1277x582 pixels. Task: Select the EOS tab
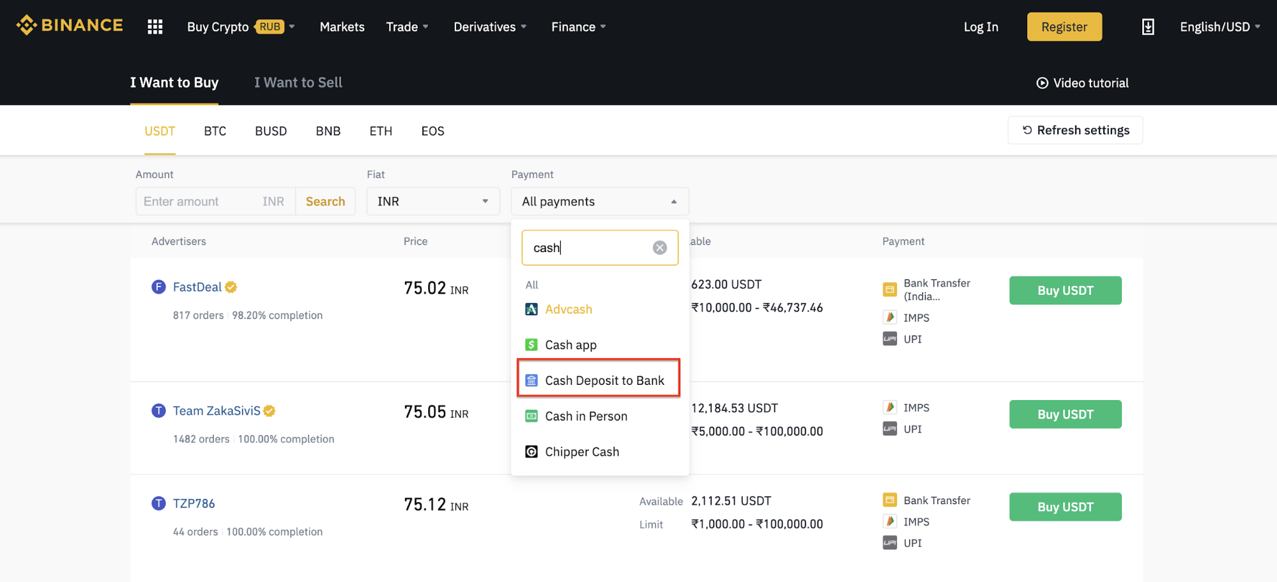(x=432, y=131)
